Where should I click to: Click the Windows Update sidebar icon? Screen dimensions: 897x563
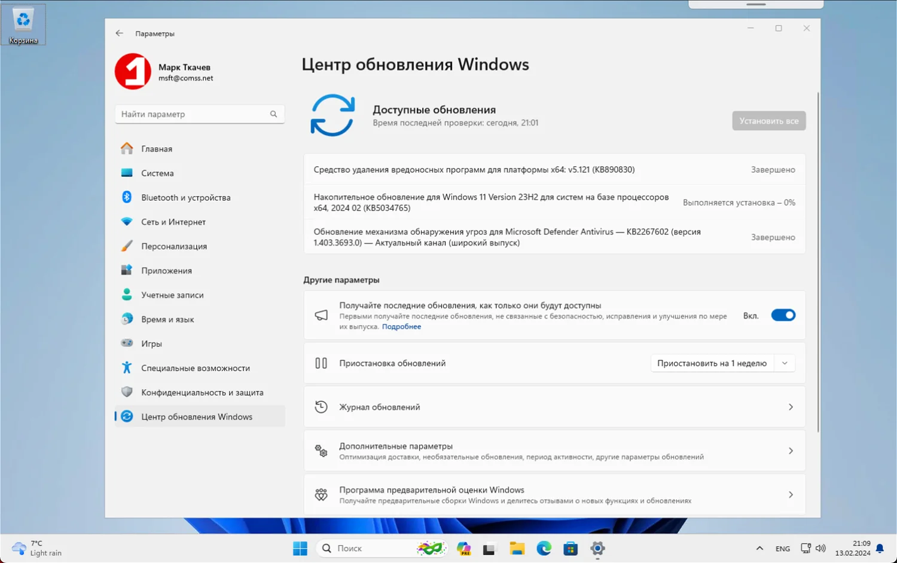(x=127, y=417)
